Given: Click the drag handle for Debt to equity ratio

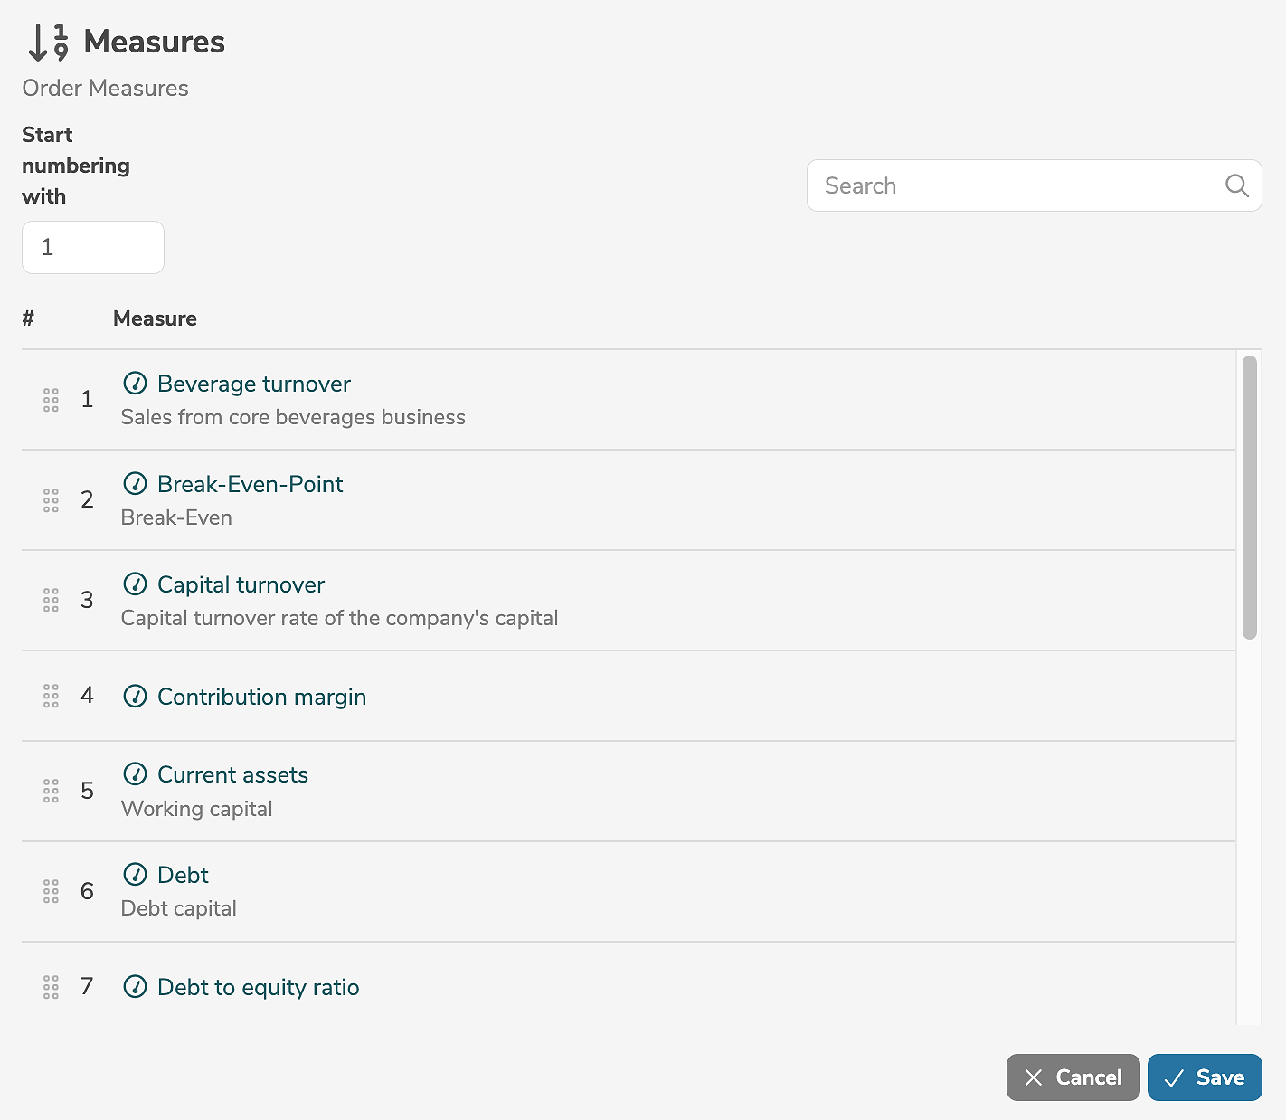Looking at the screenshot, I should [51, 987].
